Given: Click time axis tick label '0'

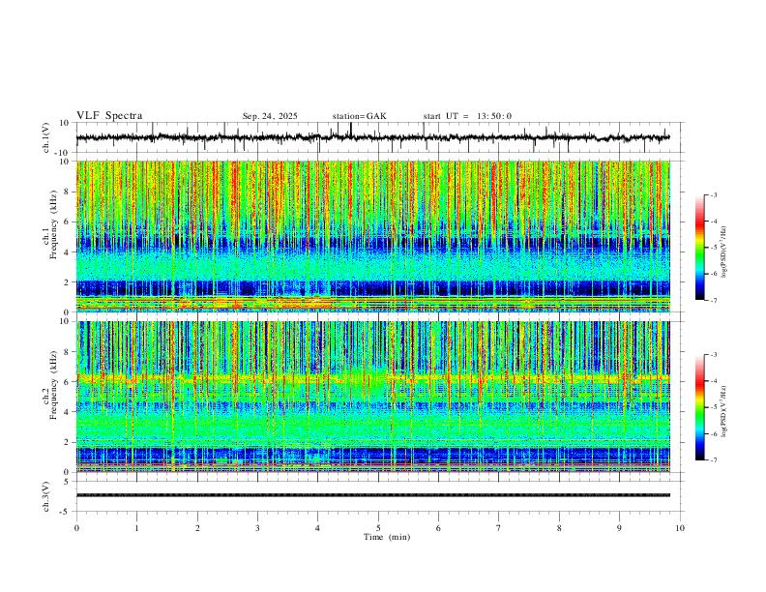Looking at the screenshot, I should (x=76, y=528).
